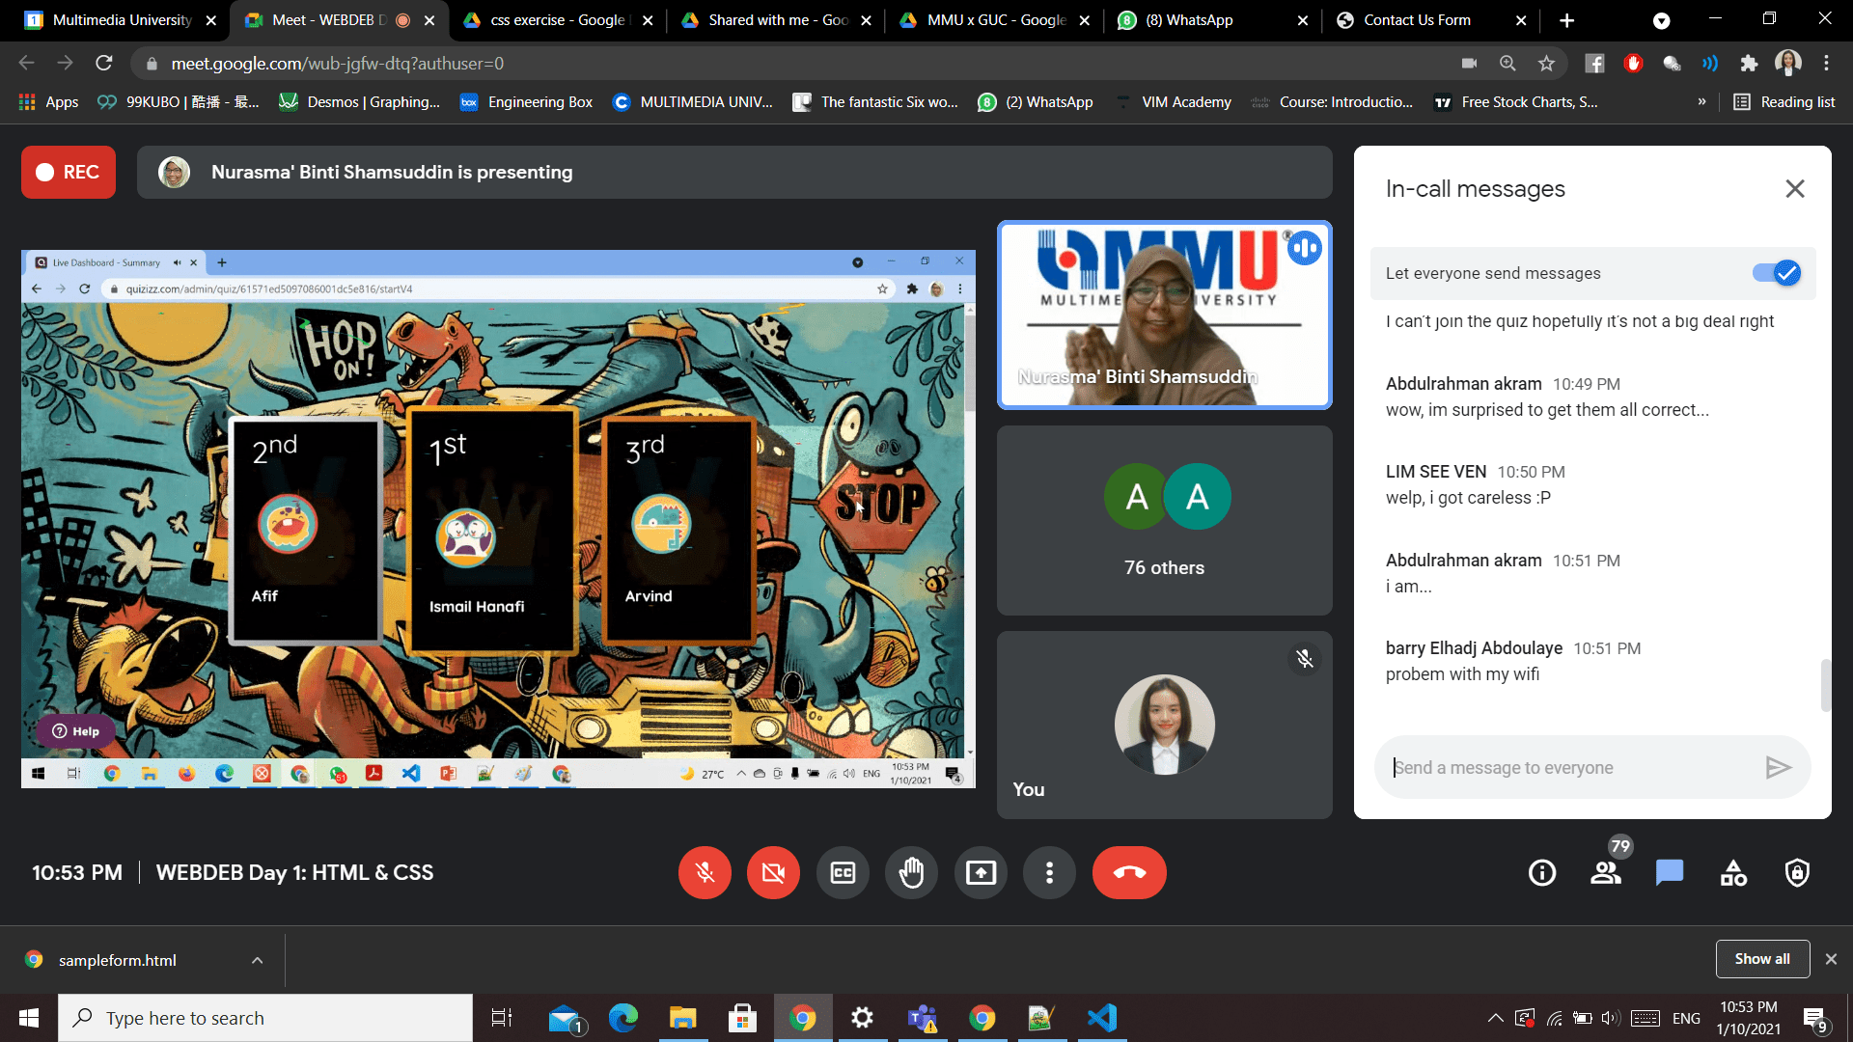The height and width of the screenshot is (1042, 1853).
Task: Open Engineering Box bookmark
Action: (526, 102)
